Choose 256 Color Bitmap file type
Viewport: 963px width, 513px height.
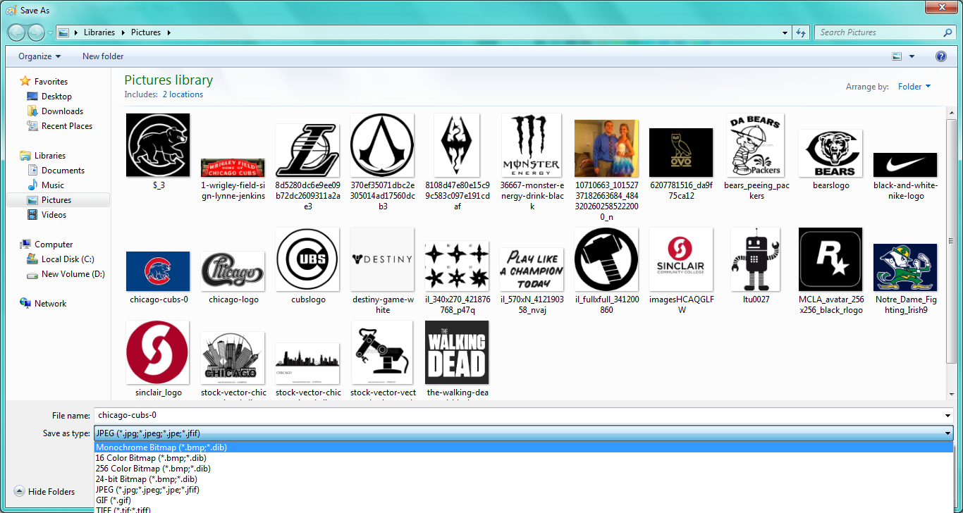coord(524,469)
